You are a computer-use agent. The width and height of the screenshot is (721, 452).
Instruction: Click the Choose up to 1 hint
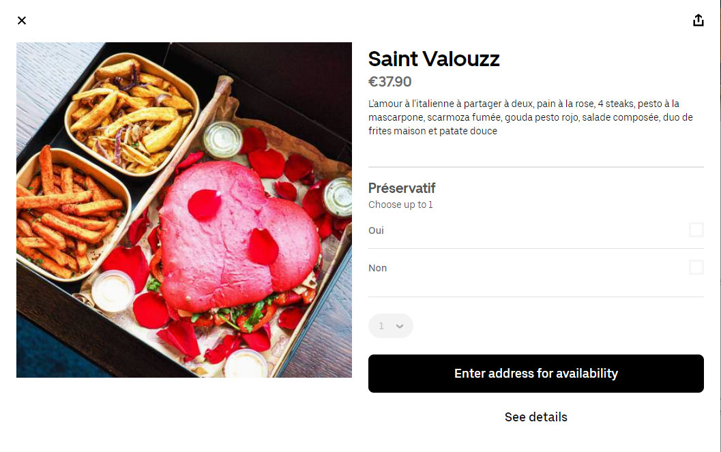point(400,205)
